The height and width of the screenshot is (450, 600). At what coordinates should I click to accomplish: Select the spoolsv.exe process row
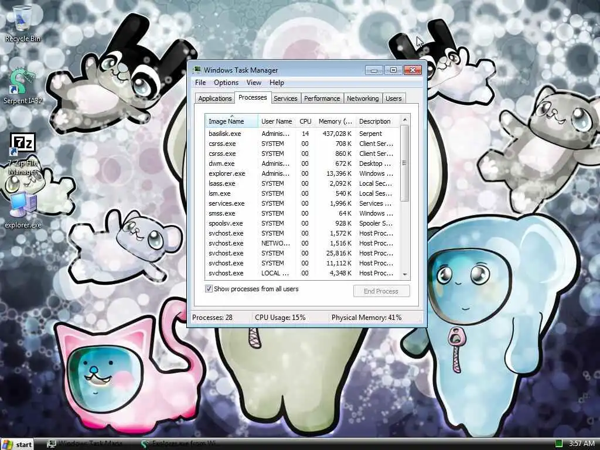pos(302,223)
